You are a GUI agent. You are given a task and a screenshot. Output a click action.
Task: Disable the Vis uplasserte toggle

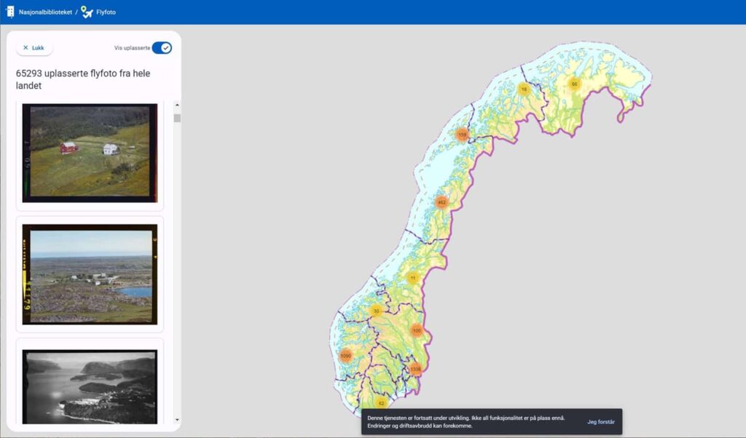(162, 48)
